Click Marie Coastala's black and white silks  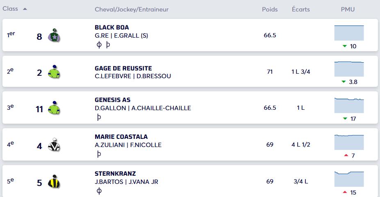click(x=54, y=145)
